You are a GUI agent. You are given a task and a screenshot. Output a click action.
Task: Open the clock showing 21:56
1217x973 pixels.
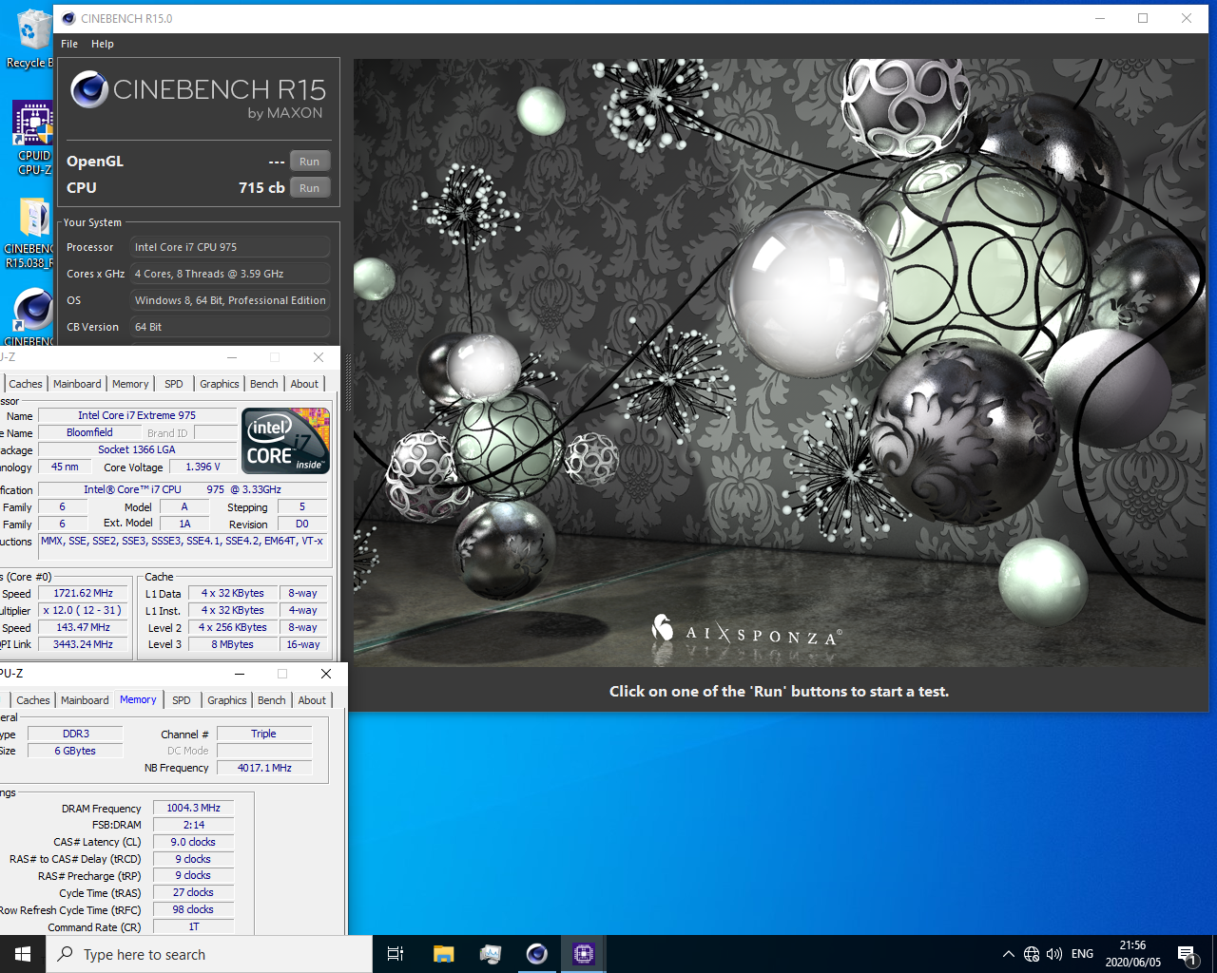pos(1132,954)
